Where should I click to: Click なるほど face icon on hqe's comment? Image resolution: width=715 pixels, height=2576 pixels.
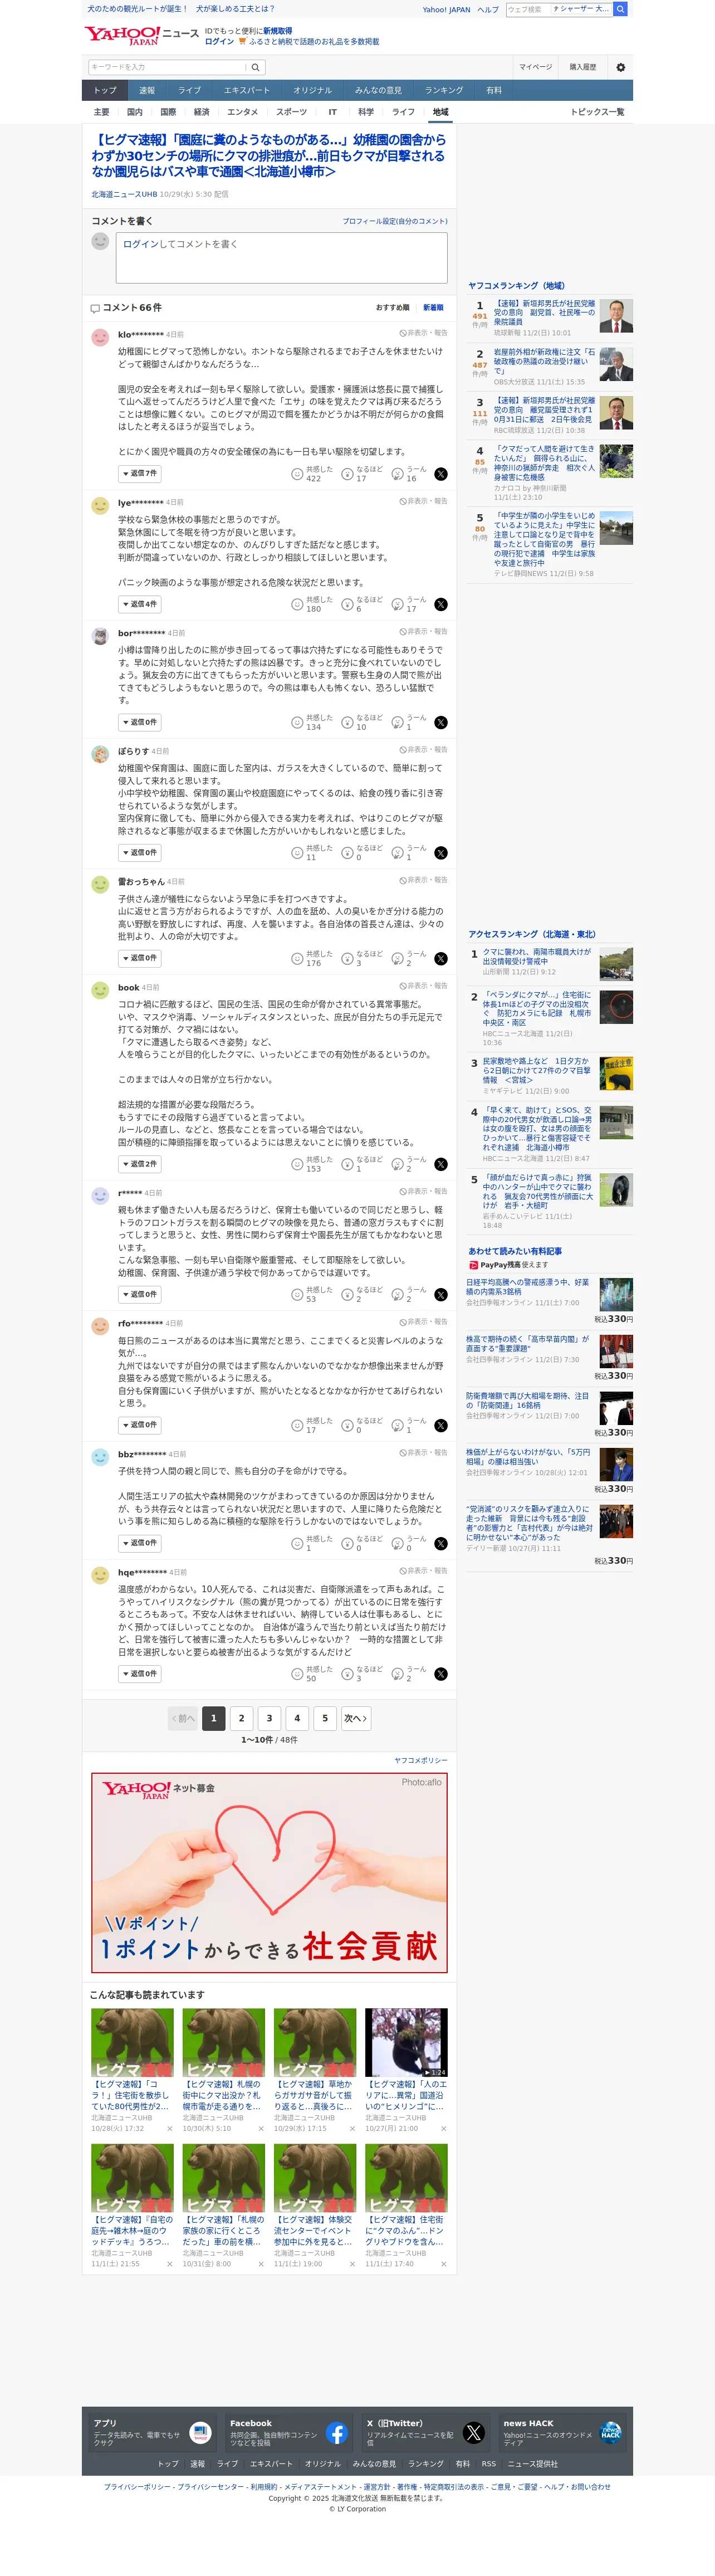(x=347, y=1674)
